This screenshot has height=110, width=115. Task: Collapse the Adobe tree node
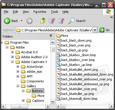[7, 47]
